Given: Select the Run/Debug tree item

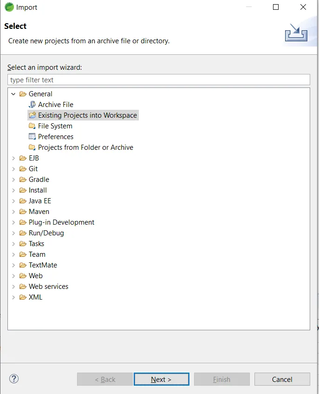Looking at the screenshot, I should click(46, 233).
